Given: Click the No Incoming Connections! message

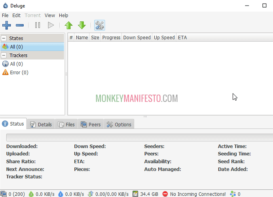Looking at the screenshot, I should pyautogui.click(x=198, y=194).
